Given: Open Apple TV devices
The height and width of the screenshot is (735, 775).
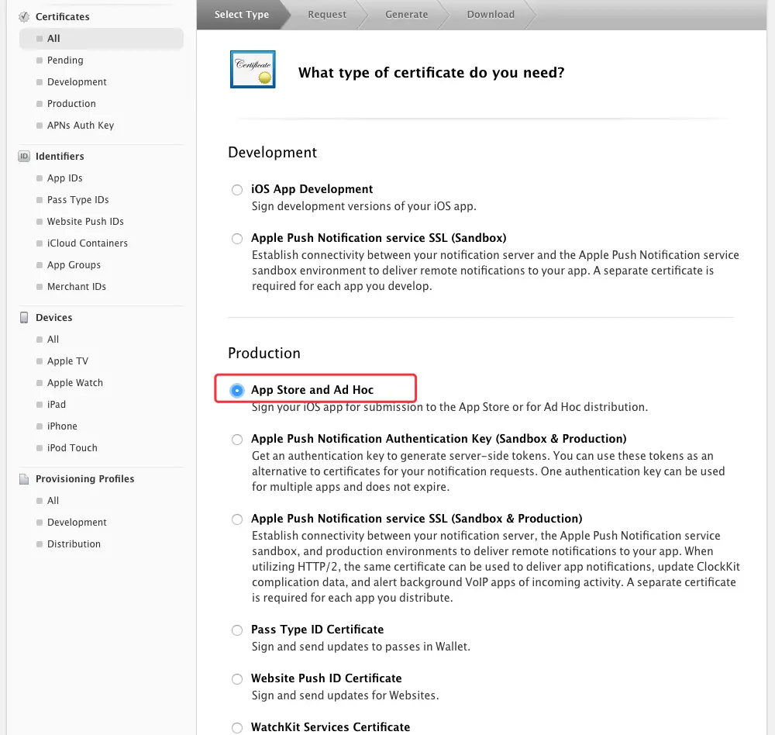Looking at the screenshot, I should click(67, 361).
